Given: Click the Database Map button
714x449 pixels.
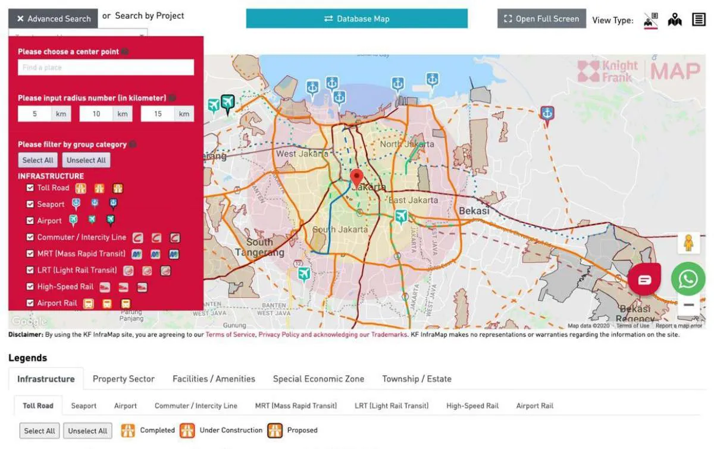Looking at the screenshot, I should pos(356,18).
